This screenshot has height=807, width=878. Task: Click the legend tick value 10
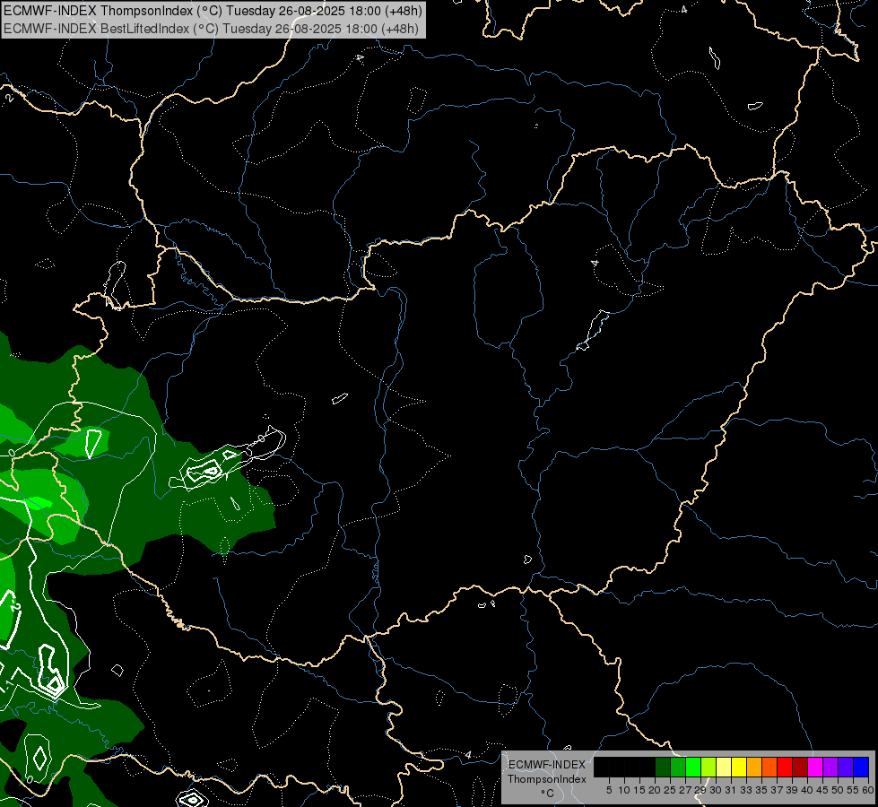coord(624,790)
